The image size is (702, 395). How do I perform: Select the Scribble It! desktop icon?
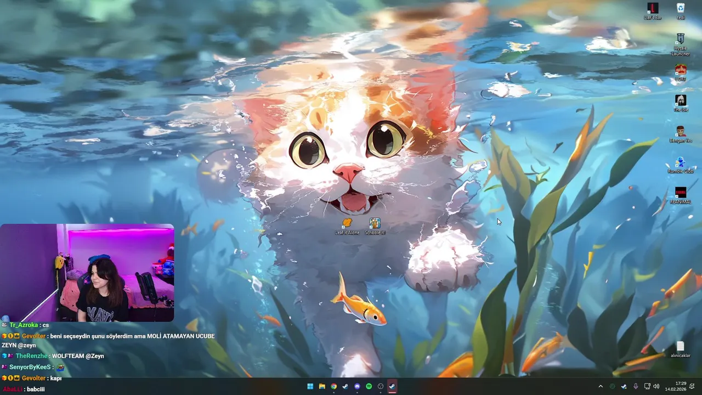pyautogui.click(x=375, y=226)
